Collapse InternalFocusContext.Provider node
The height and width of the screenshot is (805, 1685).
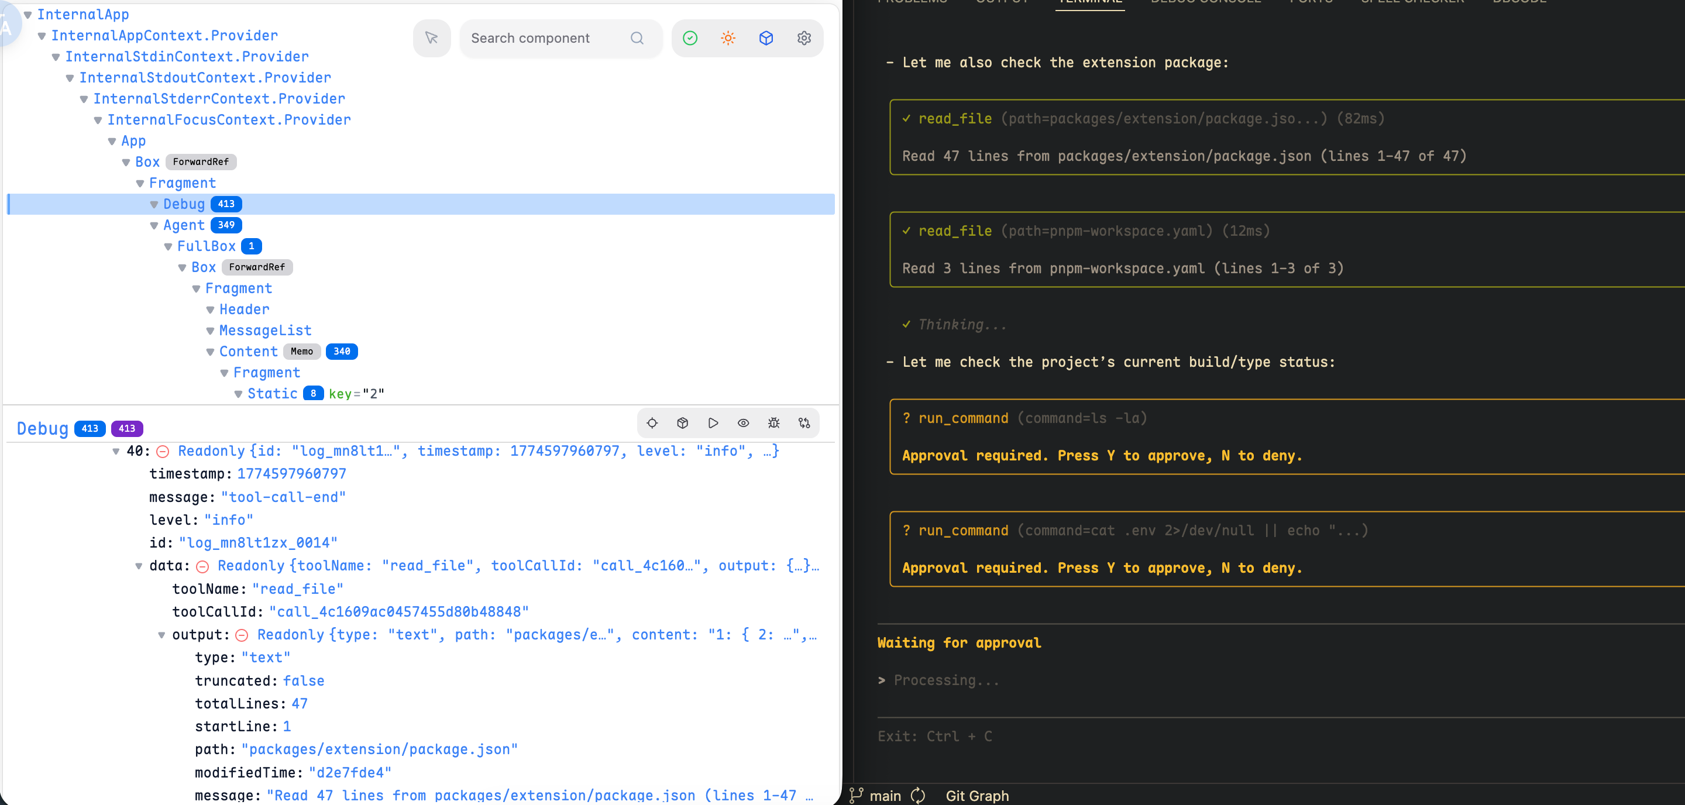98,121
